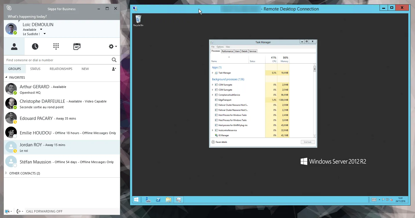Click Fewer details in Task Manager

[x=219, y=142]
